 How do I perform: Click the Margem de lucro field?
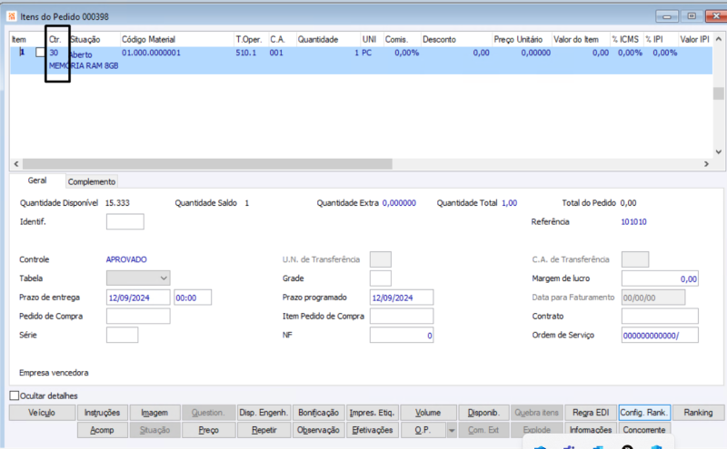point(660,278)
